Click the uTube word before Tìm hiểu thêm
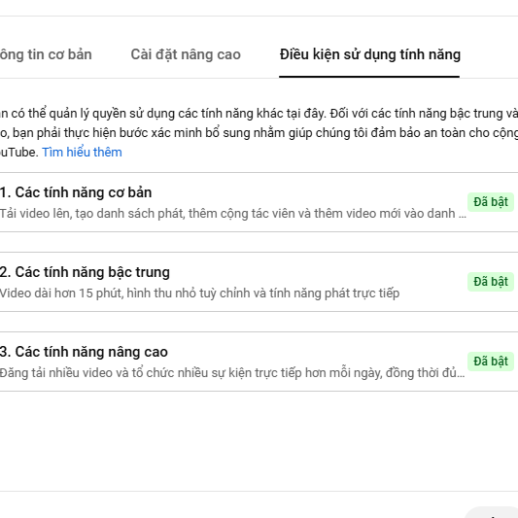This screenshot has height=518, width=518. 19,153
